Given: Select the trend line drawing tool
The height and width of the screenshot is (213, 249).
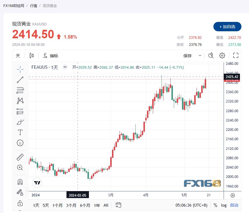Looking at the screenshot, I should coord(20,80).
